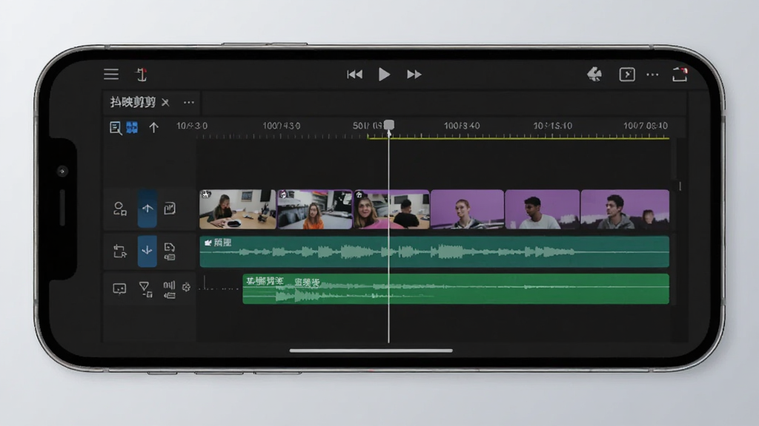Image resolution: width=759 pixels, height=426 pixels.
Task: Toggle the blue grid icon beside the ruler
Action: pyautogui.click(x=132, y=127)
